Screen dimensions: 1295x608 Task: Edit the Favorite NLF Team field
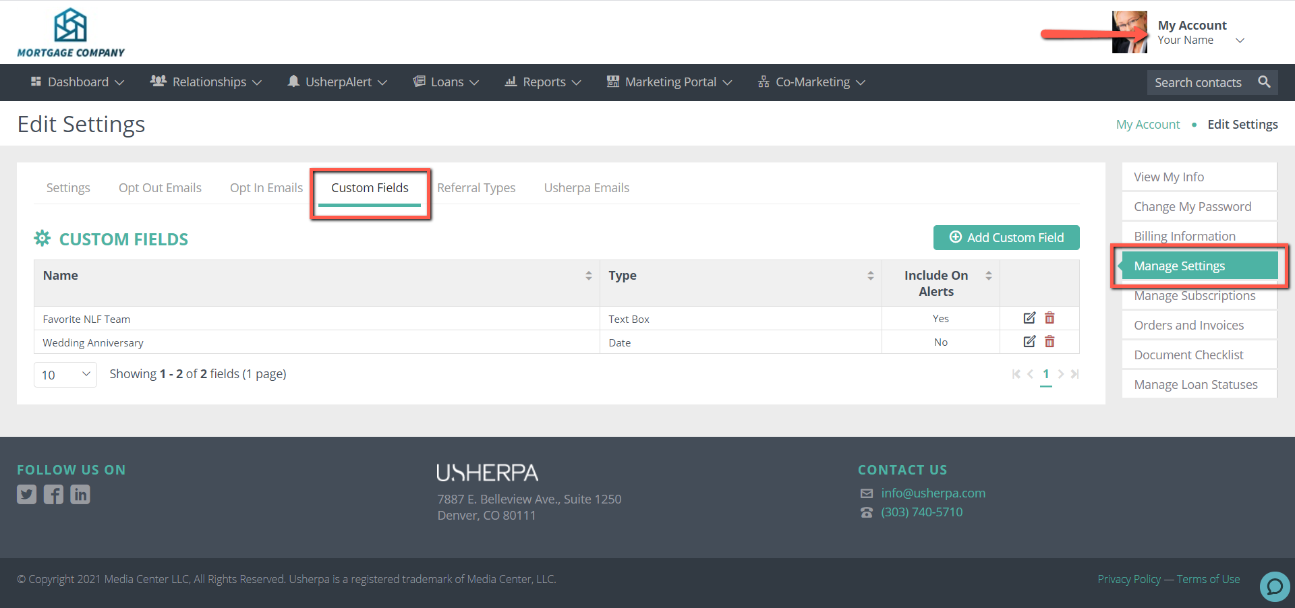pyautogui.click(x=1029, y=318)
